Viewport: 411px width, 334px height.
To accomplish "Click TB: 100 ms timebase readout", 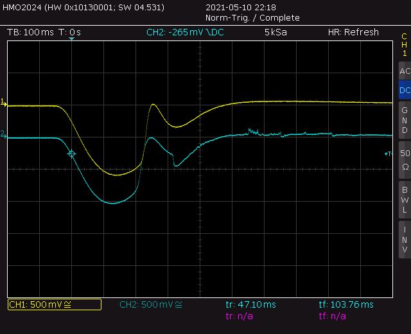I will 30,32.
